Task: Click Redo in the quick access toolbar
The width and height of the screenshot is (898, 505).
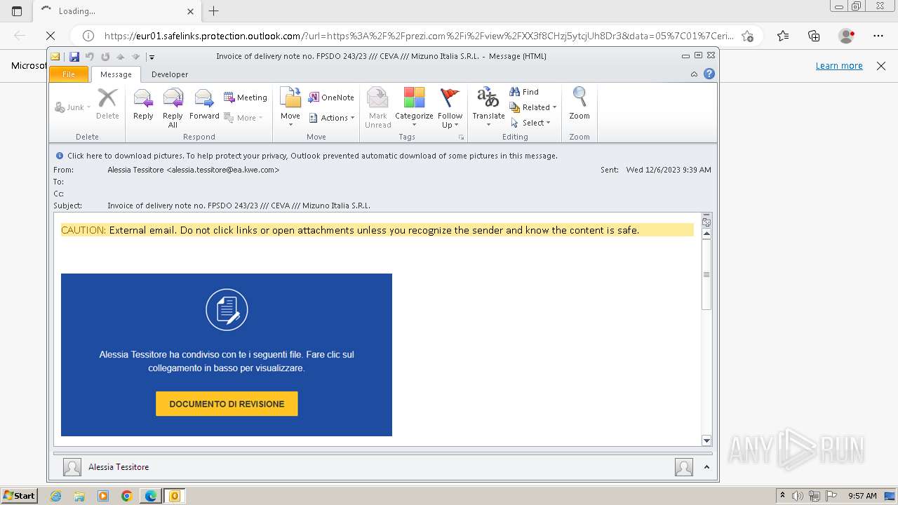Action: tap(105, 57)
